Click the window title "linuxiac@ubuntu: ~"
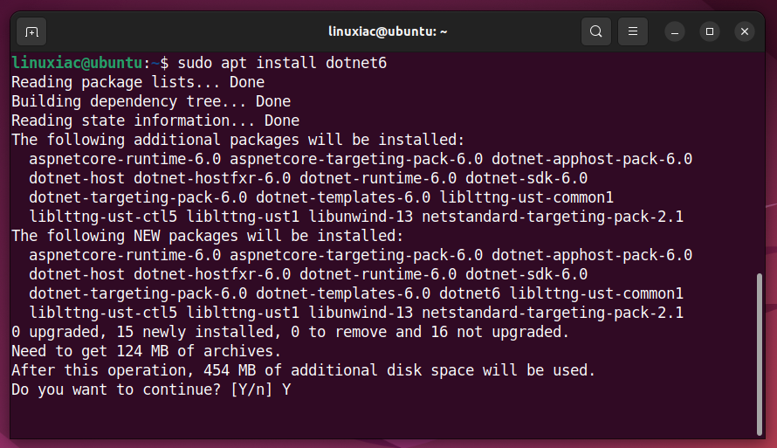 [388, 31]
